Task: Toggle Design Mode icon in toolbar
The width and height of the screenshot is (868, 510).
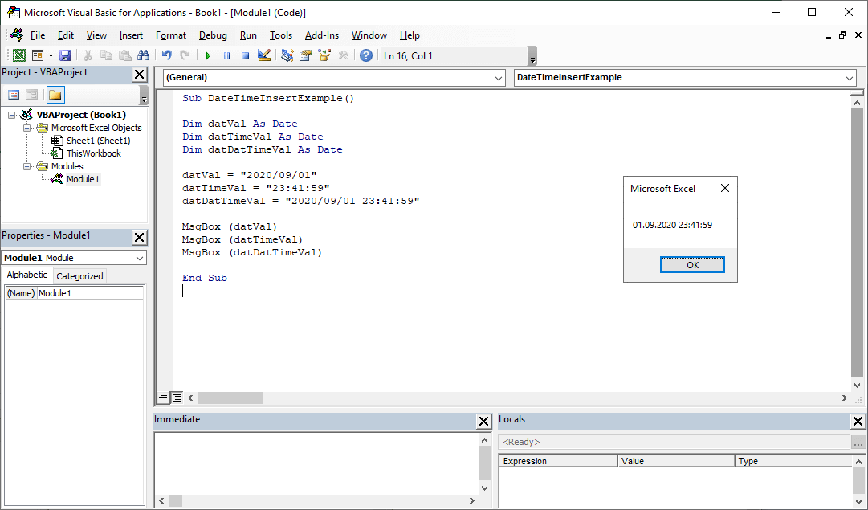Action: (264, 55)
